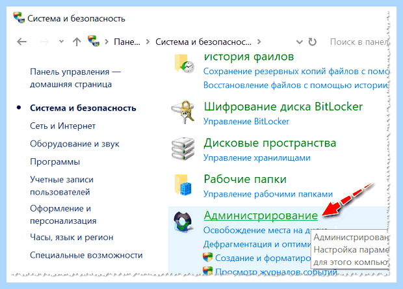Open 'Учетные записи пользователей' category
403x289 pixels.
coord(62,186)
